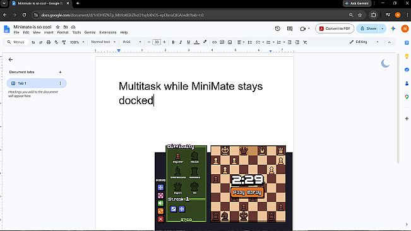411x231 pixels.
Task: Select Tab 1 in document tabs
Action: coord(37,83)
